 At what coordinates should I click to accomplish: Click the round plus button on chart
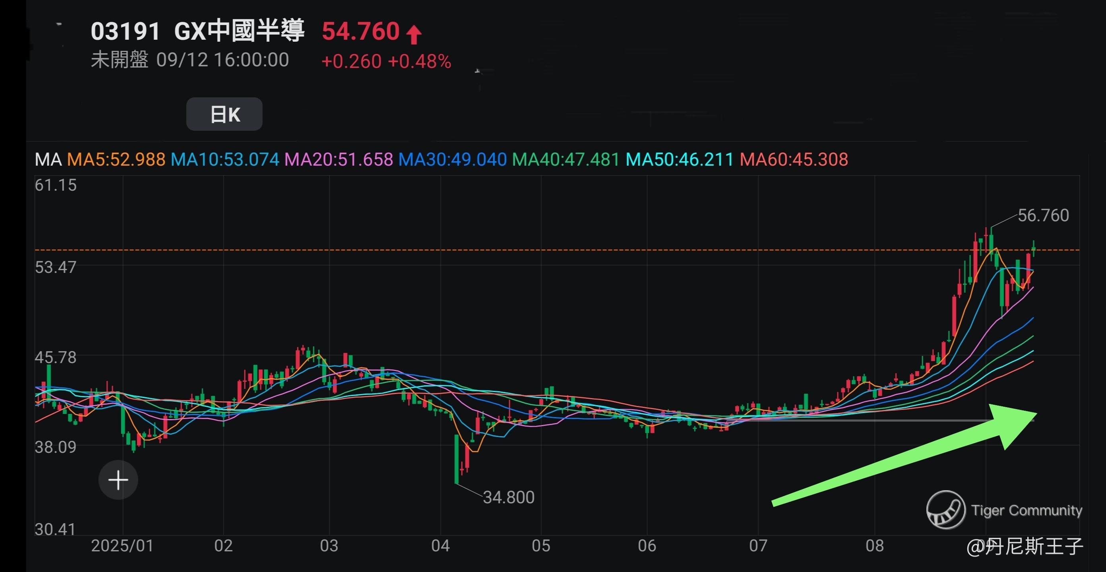click(118, 480)
